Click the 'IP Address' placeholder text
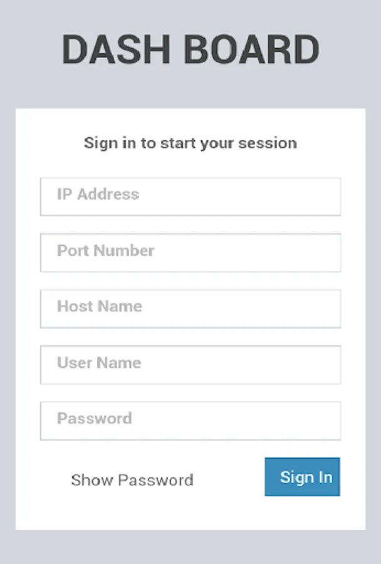This screenshot has width=381, height=564. (98, 194)
